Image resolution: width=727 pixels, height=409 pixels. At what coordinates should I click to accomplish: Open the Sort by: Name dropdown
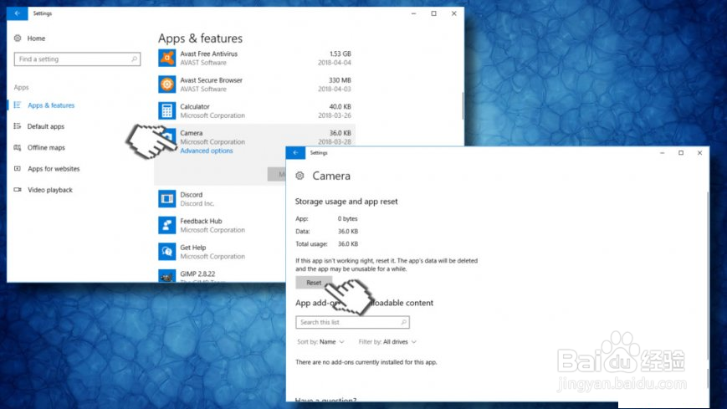[x=321, y=342]
